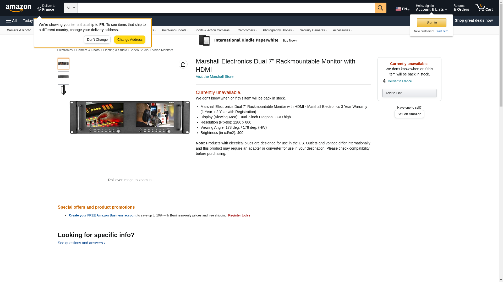The width and height of the screenshot is (503, 282).
Task: Click the yellow Sign in button
Action: [431, 22]
